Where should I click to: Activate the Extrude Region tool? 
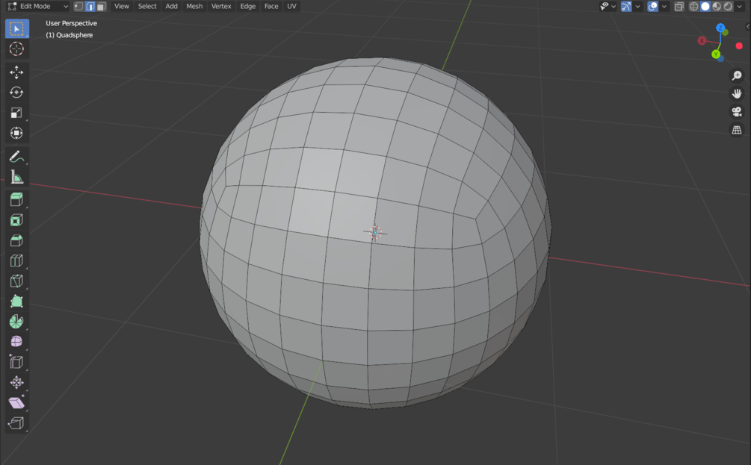pos(16,199)
